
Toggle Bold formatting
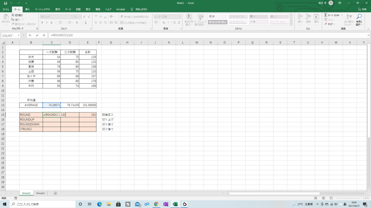[x=43, y=22]
